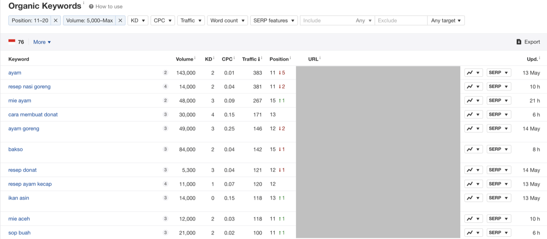547x239 pixels.
Task: Open SERP dropdown for the bakso row
Action: [x=499, y=149]
